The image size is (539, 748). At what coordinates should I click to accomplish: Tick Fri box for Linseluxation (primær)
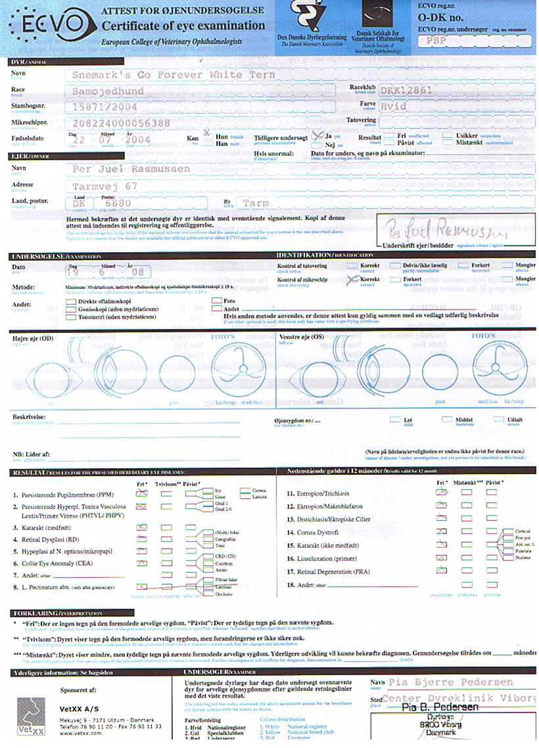(x=442, y=558)
